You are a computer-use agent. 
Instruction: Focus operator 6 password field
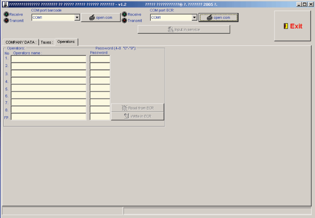(x=100, y=95)
